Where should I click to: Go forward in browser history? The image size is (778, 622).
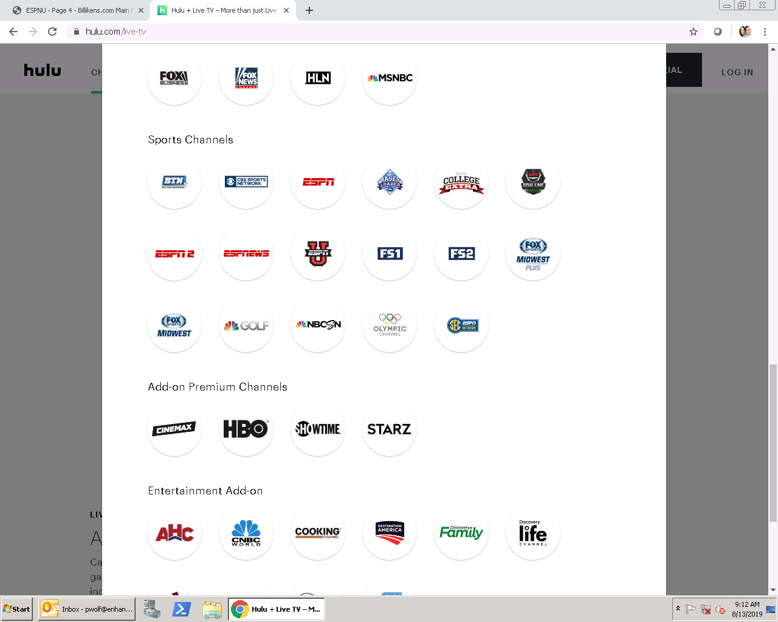pos(33,32)
